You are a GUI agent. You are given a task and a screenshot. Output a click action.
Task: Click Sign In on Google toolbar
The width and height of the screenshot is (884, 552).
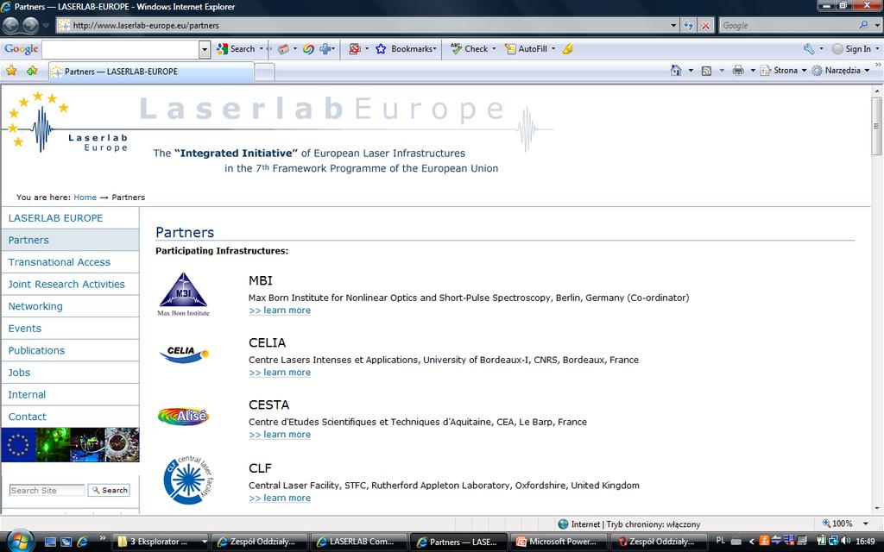(x=853, y=49)
